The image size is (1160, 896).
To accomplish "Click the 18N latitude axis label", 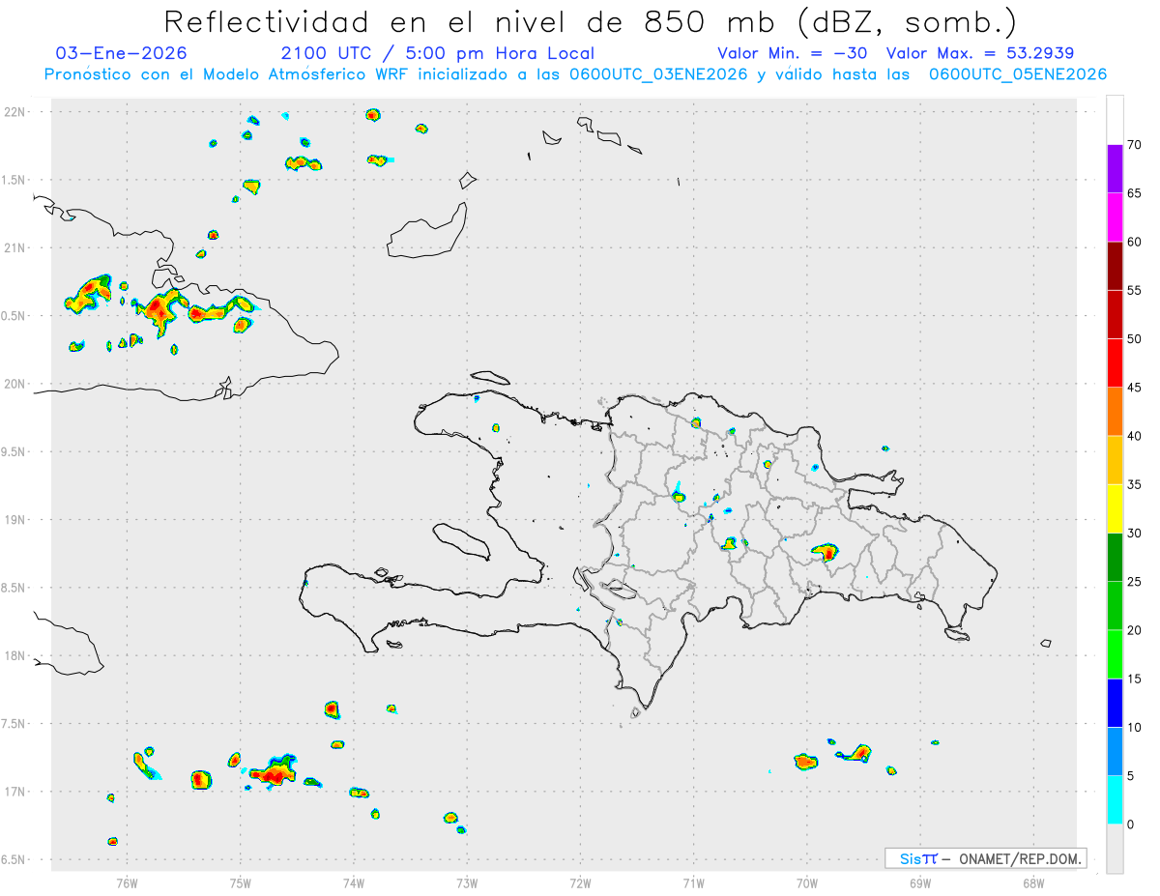I will (16, 656).
